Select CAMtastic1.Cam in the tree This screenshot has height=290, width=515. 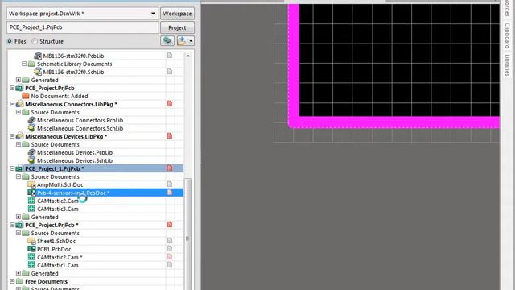[x=57, y=265]
